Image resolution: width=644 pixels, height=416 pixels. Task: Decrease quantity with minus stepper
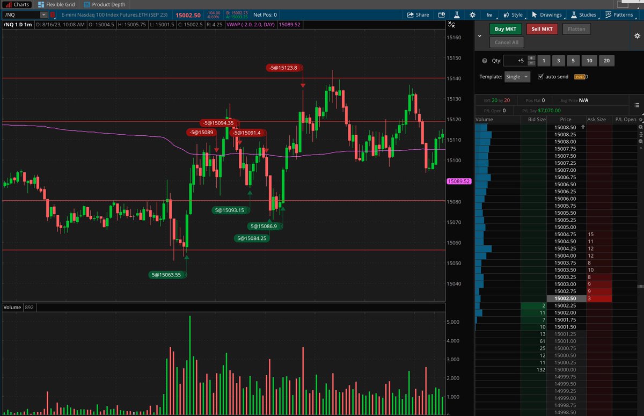(531, 63)
